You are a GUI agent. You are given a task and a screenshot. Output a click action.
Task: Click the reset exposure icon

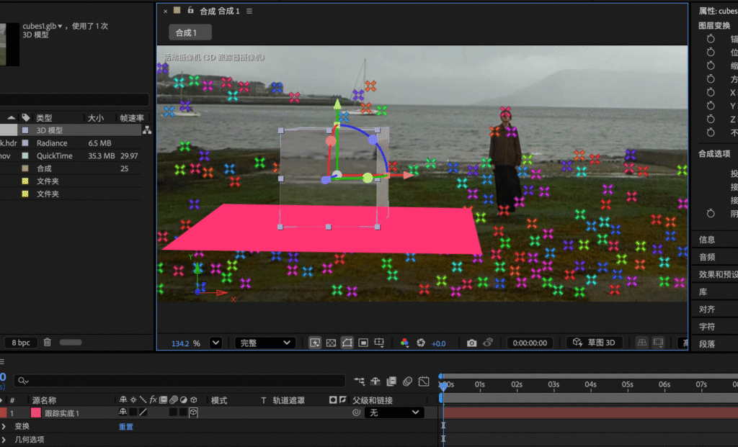(x=421, y=343)
